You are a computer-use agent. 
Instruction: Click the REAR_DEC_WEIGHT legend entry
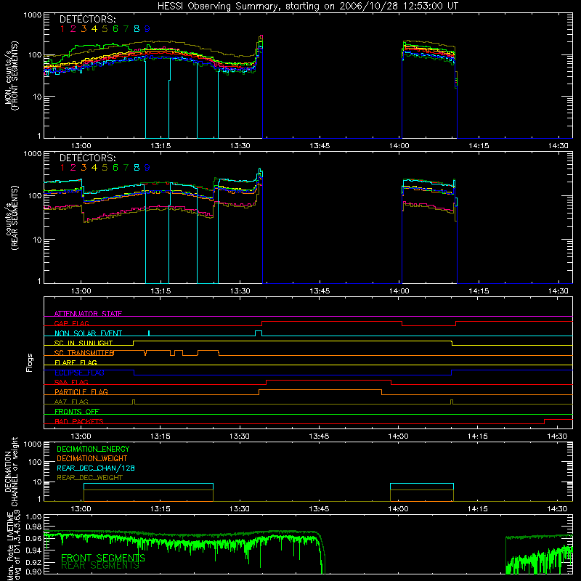click(89, 478)
